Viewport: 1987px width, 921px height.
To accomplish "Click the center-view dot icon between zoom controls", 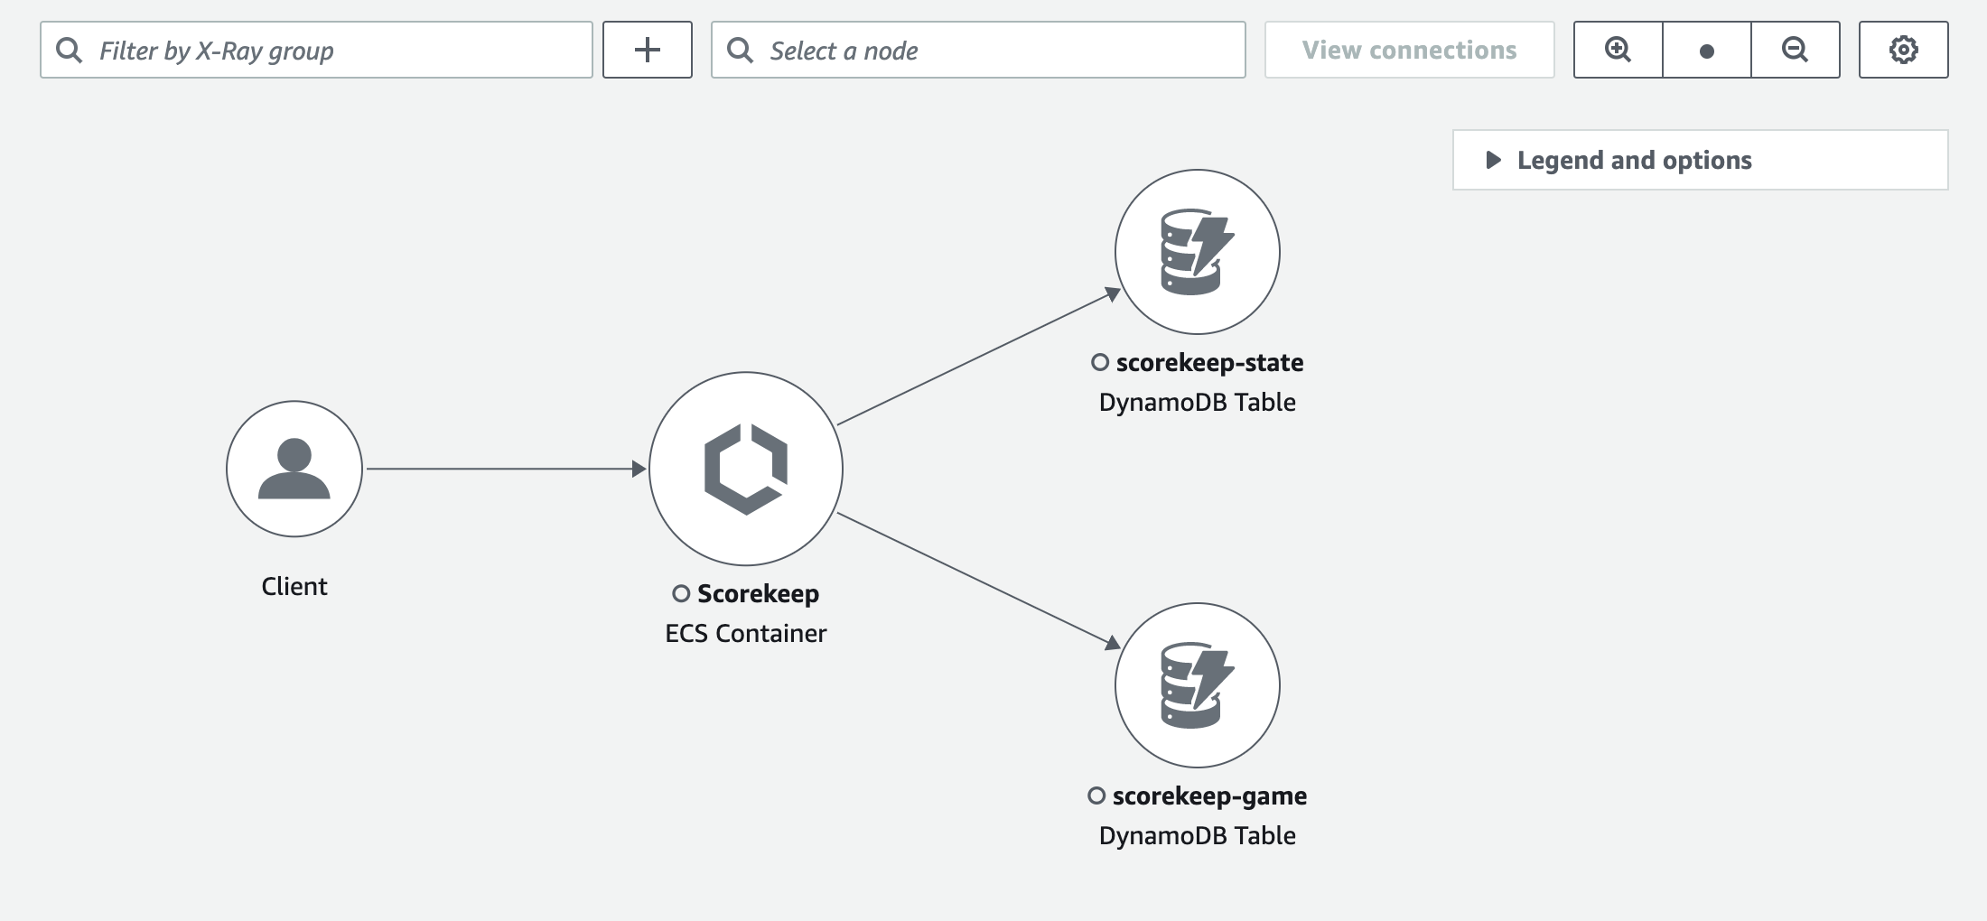I will [x=1706, y=51].
